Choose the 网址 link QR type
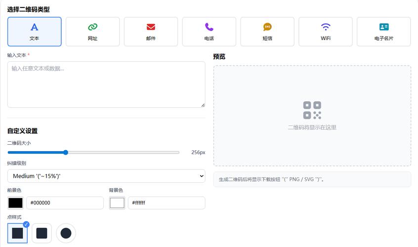The height and width of the screenshot is (247, 418). point(92,32)
